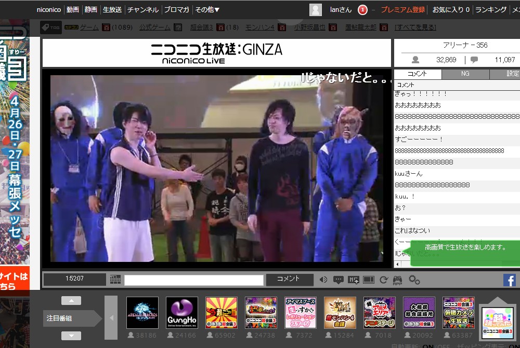Click the up arrow above 注目番組
The width and height of the screenshot is (520, 348).
71,300
